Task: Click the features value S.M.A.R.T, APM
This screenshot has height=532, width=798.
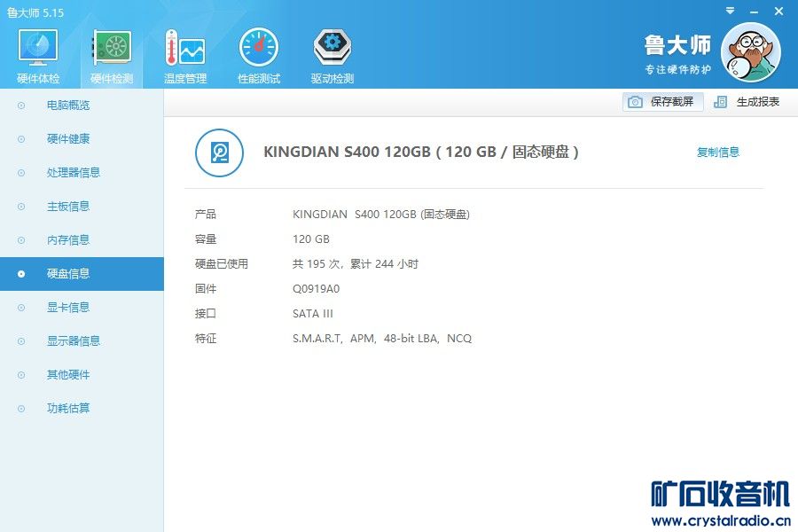Action: 334,339
